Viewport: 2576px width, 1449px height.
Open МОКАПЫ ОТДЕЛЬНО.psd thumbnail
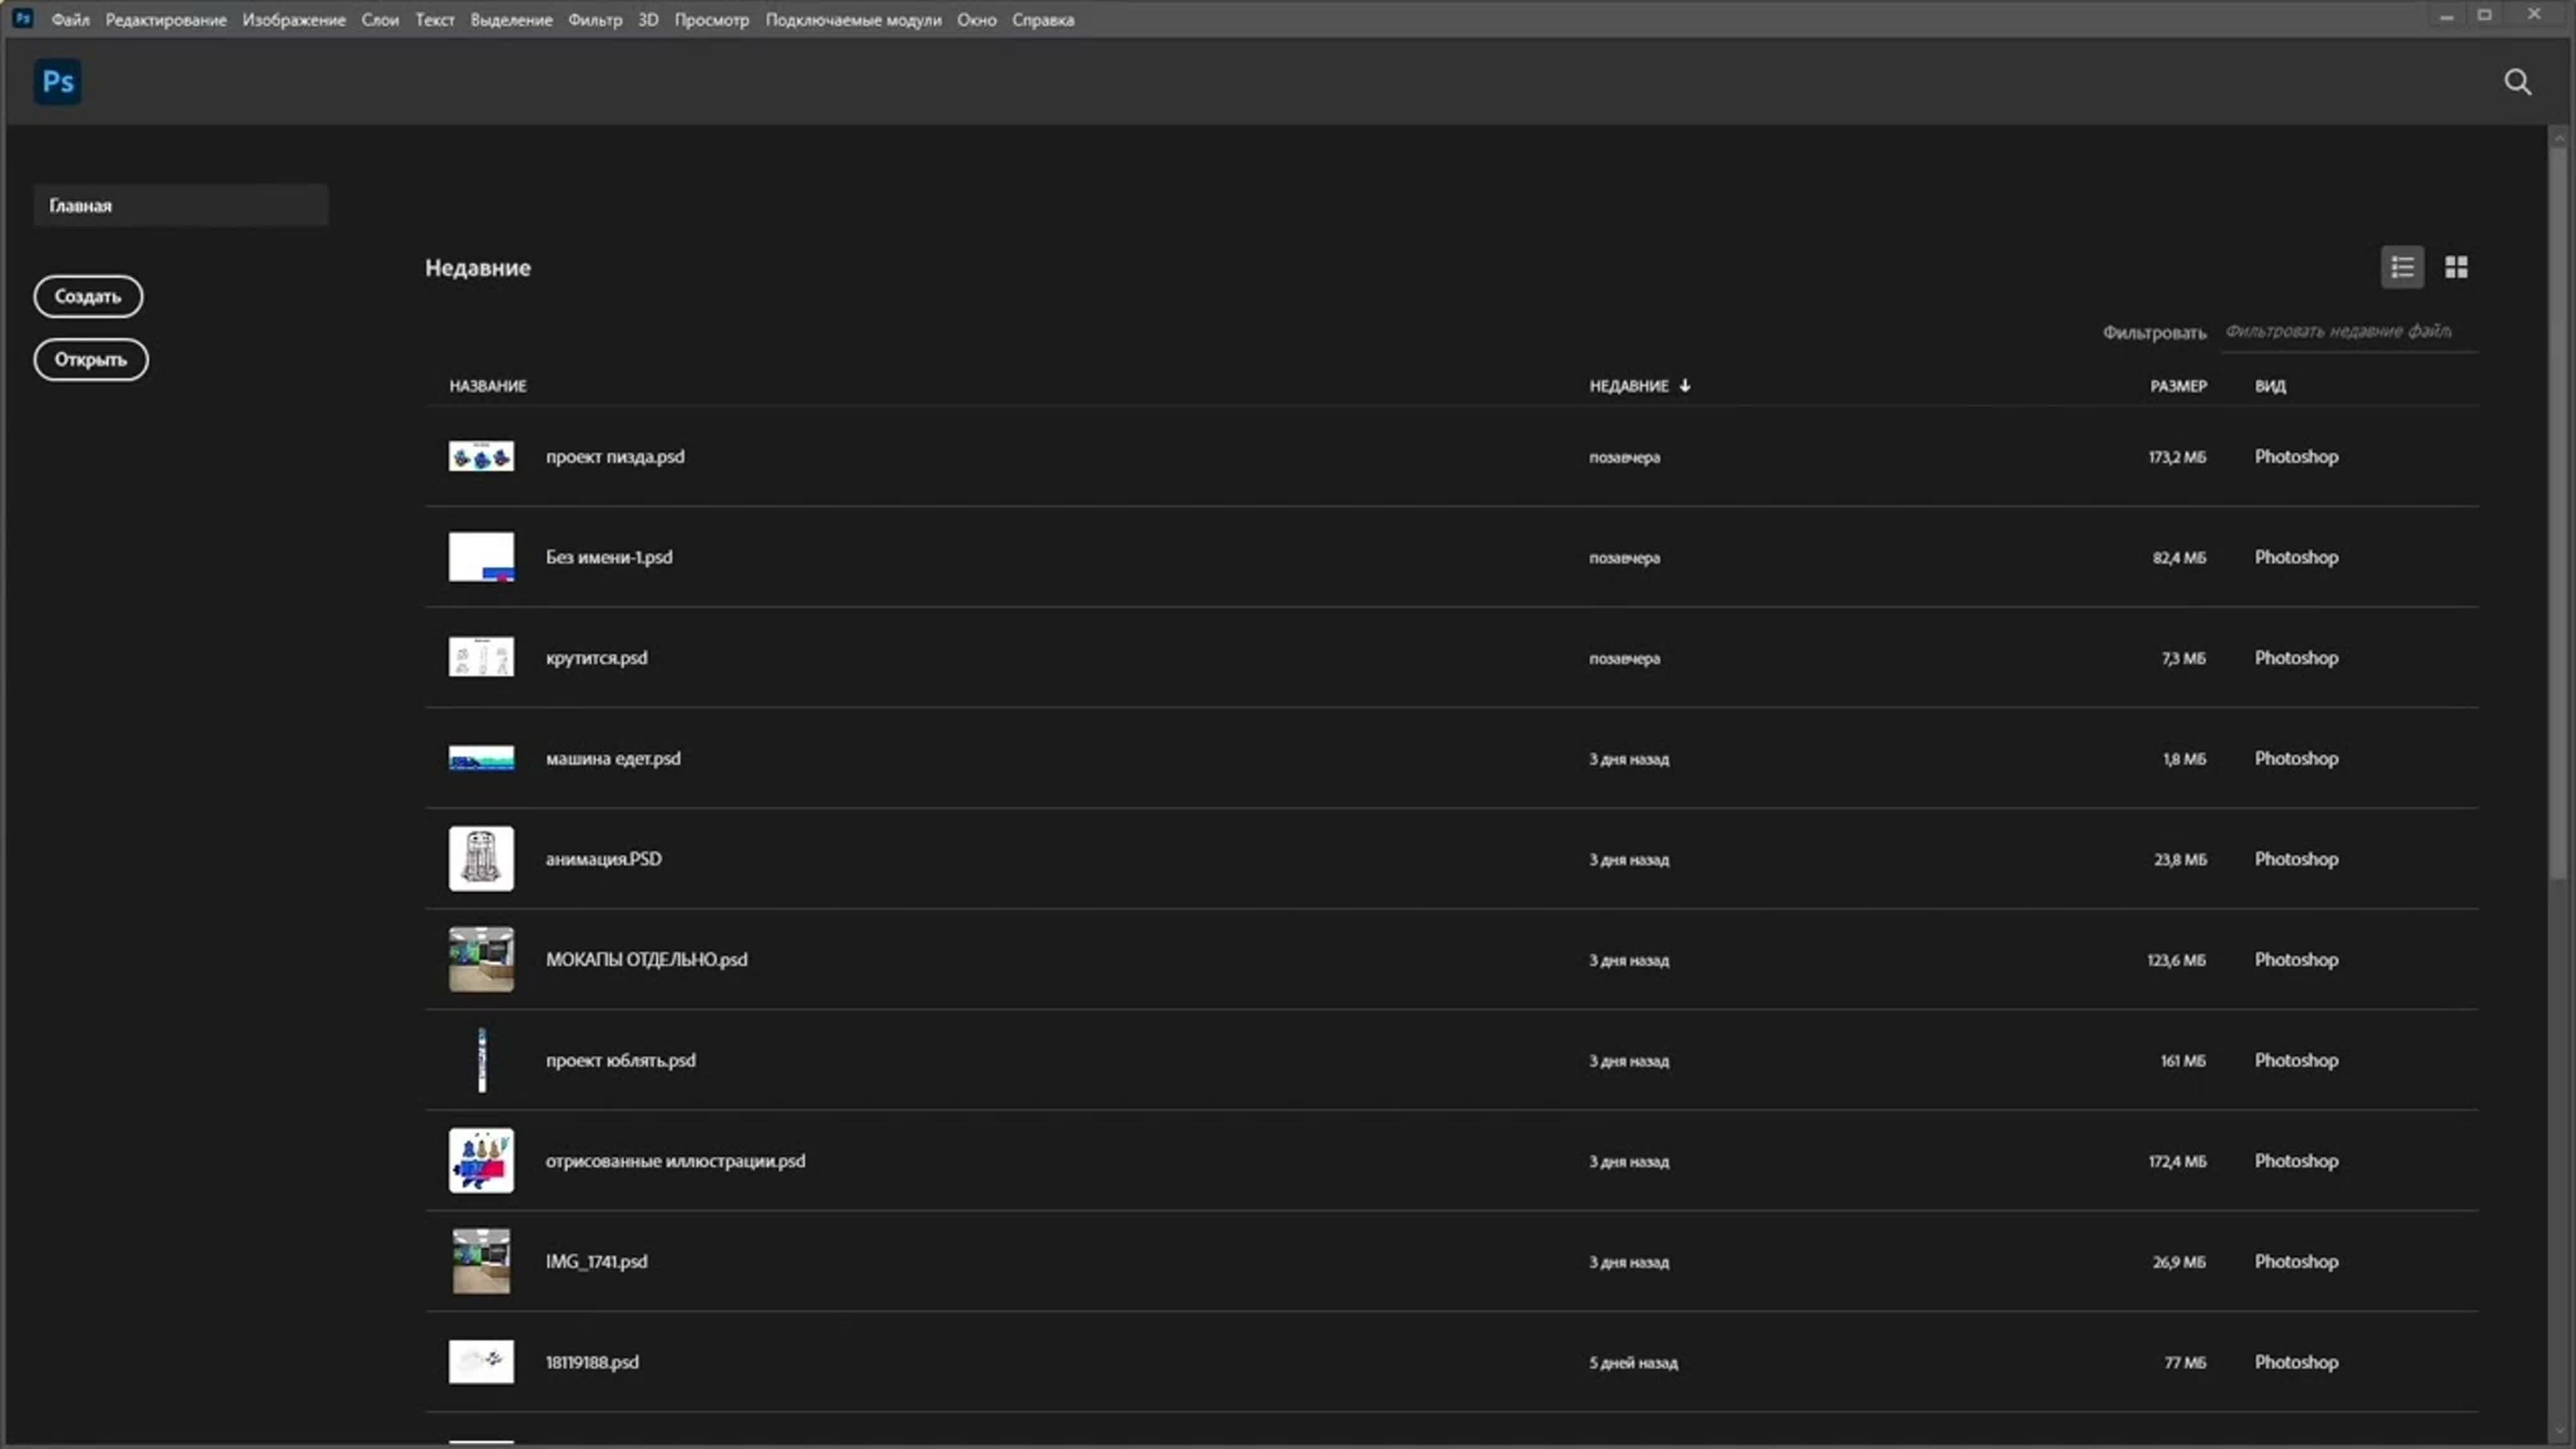481,960
